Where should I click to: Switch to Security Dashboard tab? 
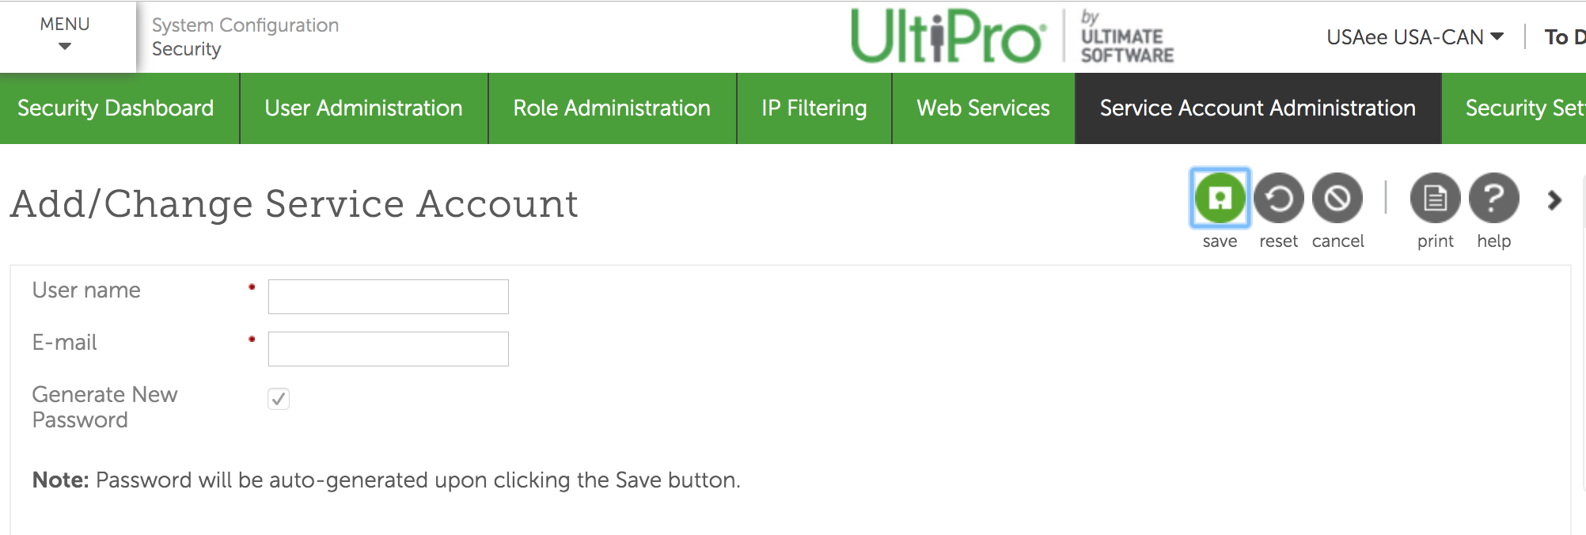pos(116,108)
